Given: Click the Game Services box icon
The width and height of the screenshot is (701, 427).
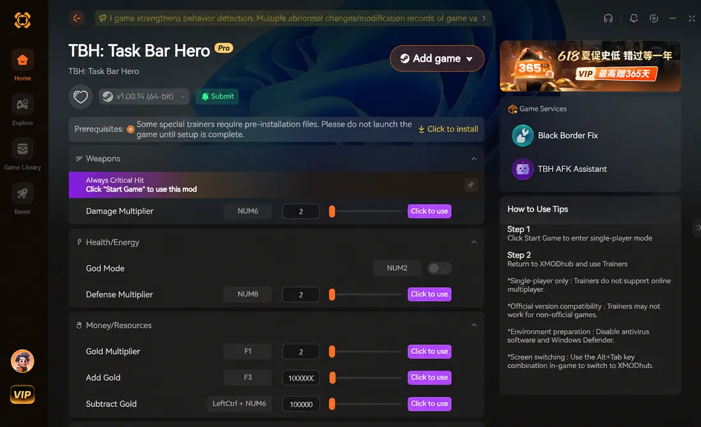Looking at the screenshot, I should [x=512, y=109].
